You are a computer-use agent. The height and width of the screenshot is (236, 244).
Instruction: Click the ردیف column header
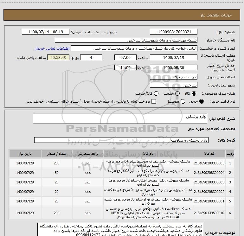(230, 154)
